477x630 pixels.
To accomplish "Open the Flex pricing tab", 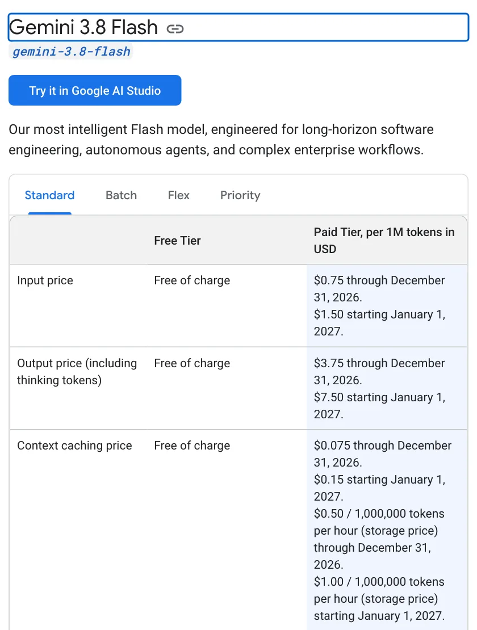I will (178, 195).
